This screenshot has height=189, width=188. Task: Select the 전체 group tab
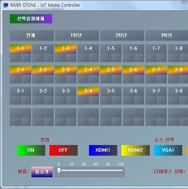(32, 35)
